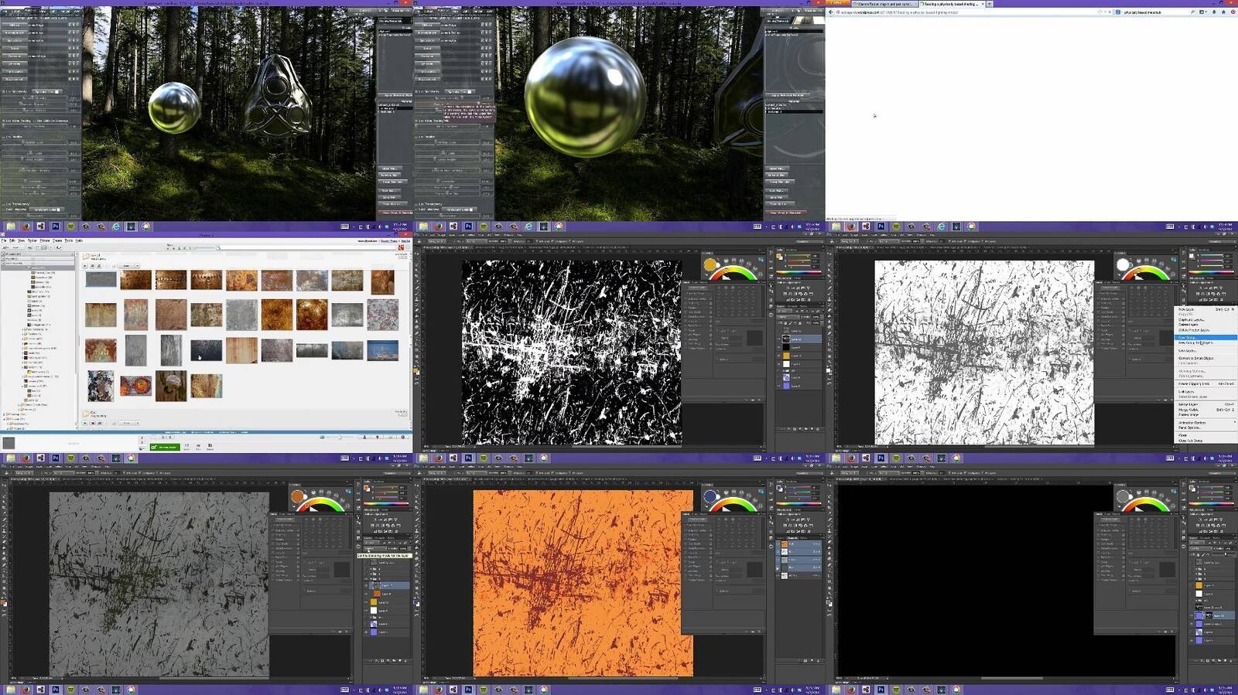The height and width of the screenshot is (695, 1238).
Task: Adjust the red R slider in context-menu Photoshop Color panel
Action: pyautogui.click(x=1211, y=255)
